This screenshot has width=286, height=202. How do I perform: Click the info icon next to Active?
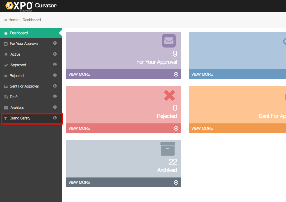pyautogui.click(x=55, y=54)
